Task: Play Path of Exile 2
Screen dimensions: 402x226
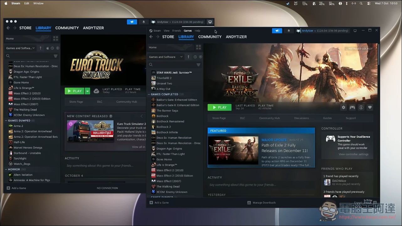Action: click(220, 107)
